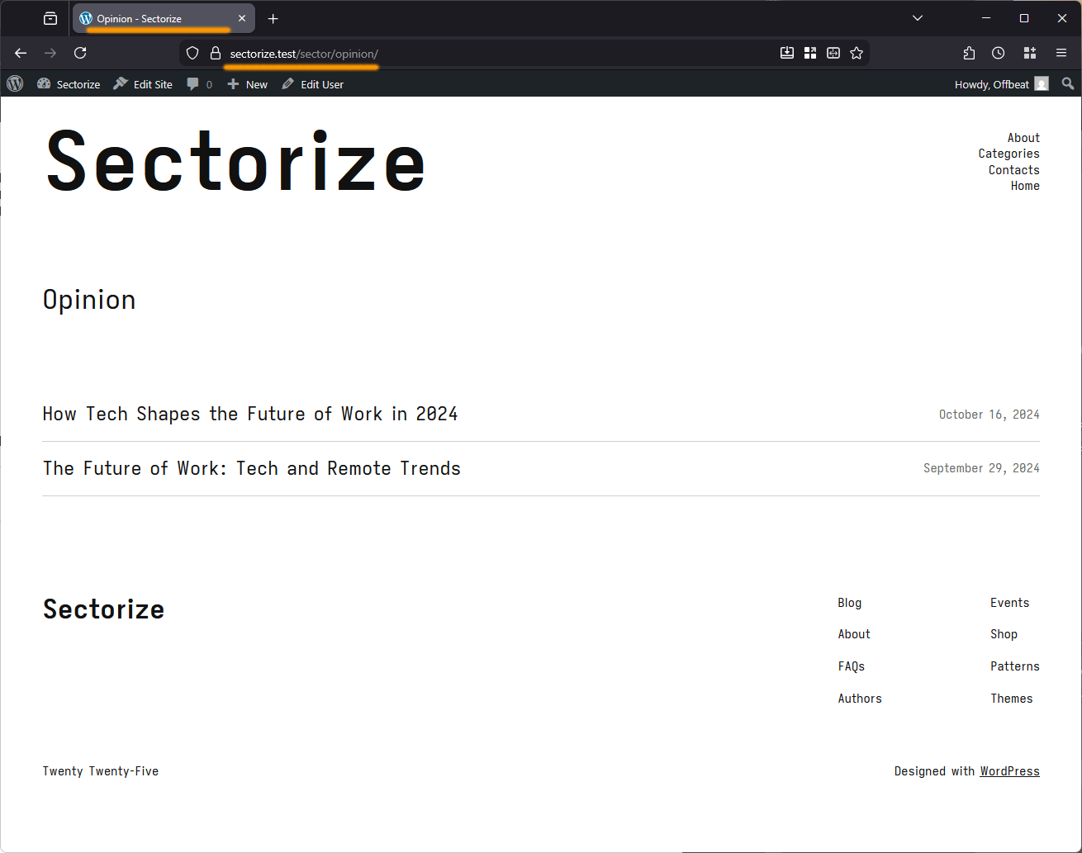This screenshot has width=1082, height=853.
Task: View site security via the padlock icon
Action: 215,52
